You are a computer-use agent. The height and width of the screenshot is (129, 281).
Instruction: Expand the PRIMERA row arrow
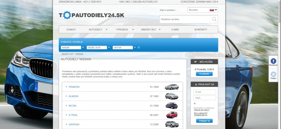[66, 87]
